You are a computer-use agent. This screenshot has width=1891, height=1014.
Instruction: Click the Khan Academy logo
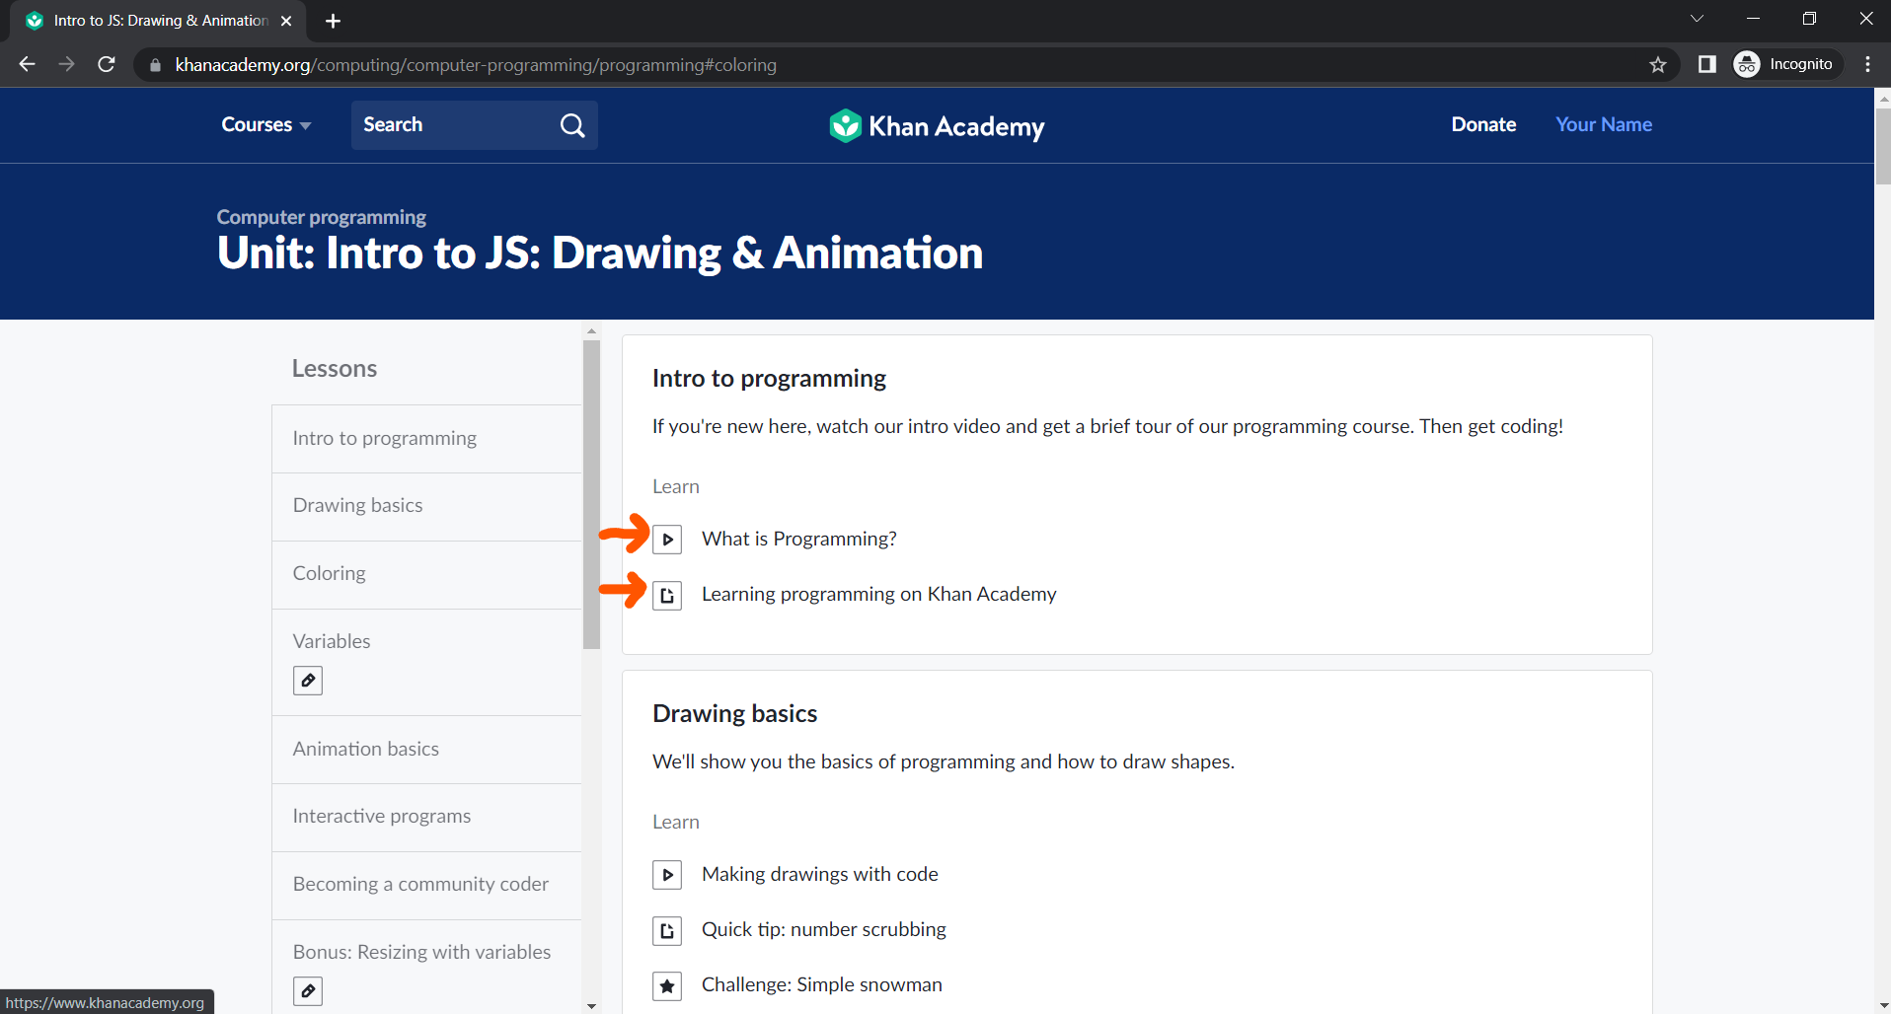tap(936, 125)
